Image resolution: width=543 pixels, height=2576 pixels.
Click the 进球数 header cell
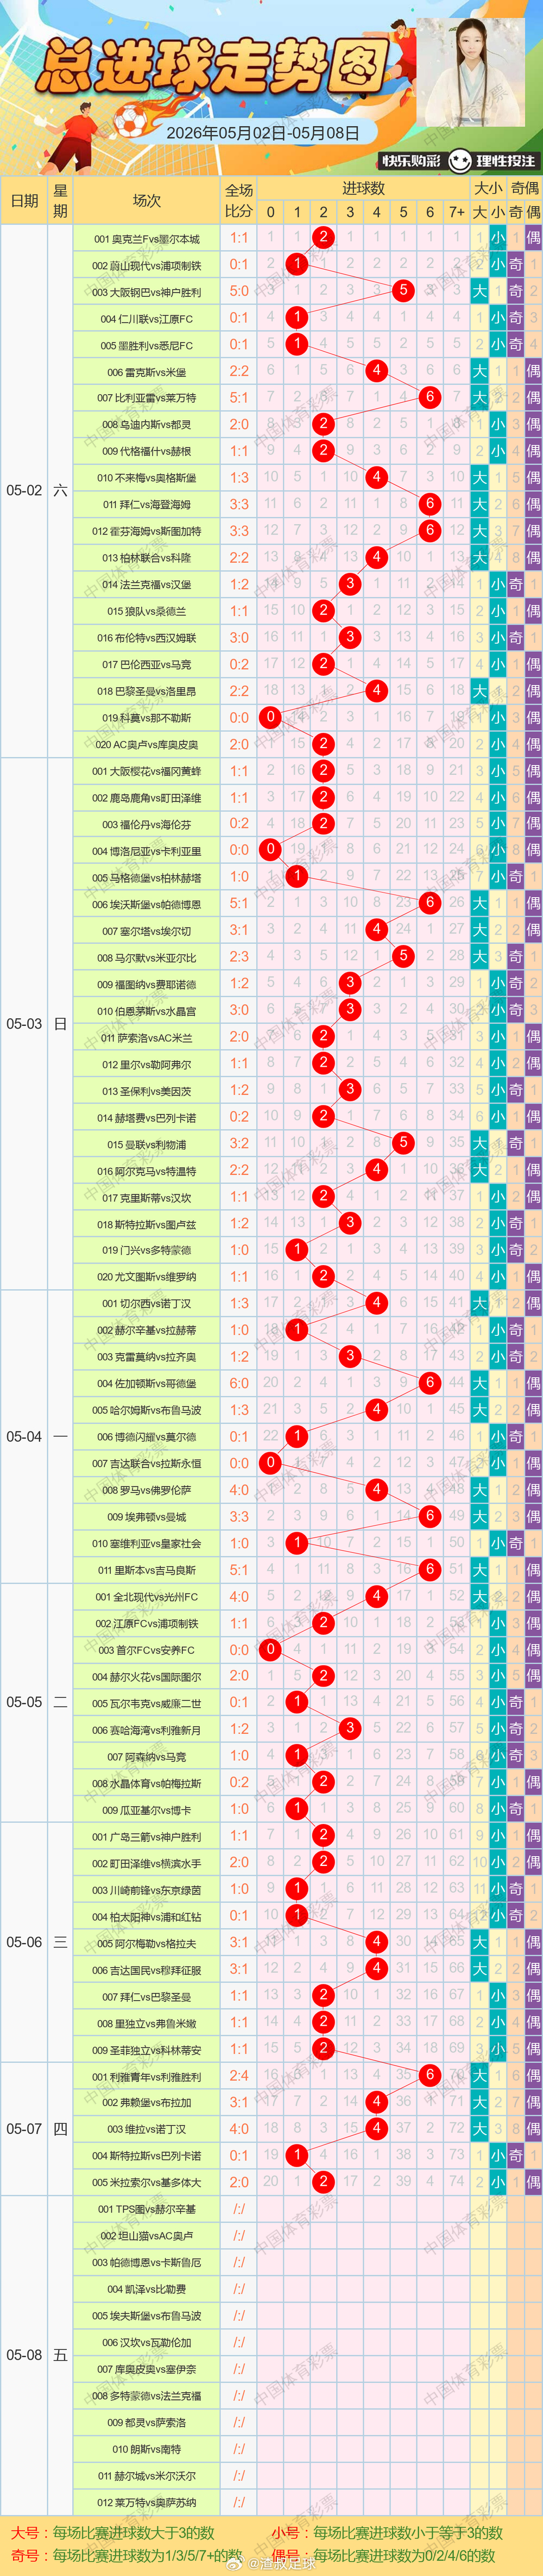coord(363,188)
